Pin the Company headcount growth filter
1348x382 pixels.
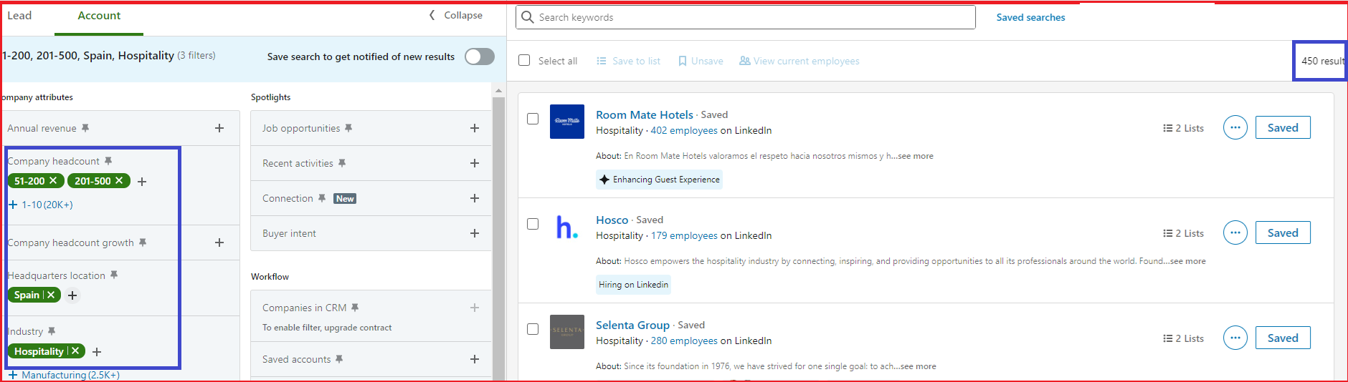[x=143, y=243]
